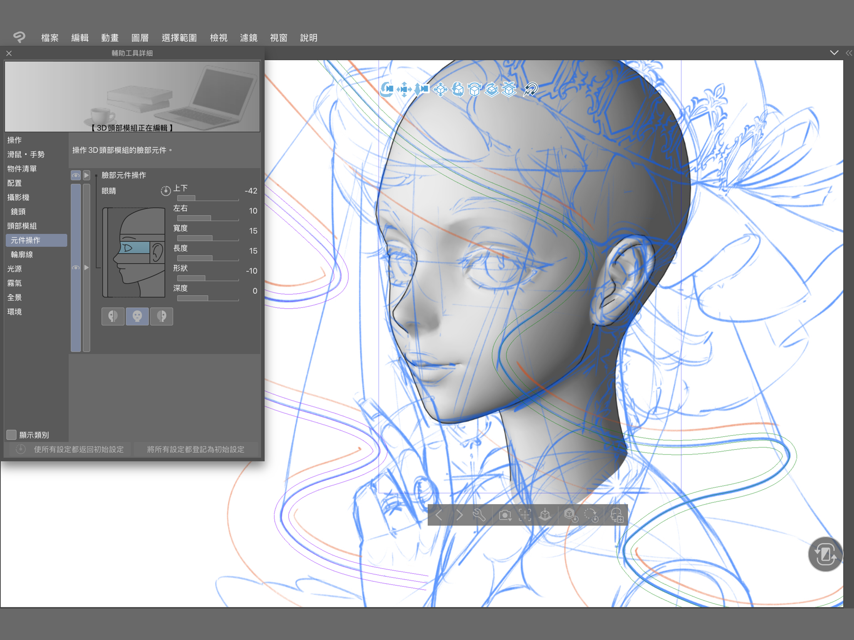Image resolution: width=854 pixels, height=640 pixels.
Task: Open the 圖層 menu
Action: tap(140, 38)
